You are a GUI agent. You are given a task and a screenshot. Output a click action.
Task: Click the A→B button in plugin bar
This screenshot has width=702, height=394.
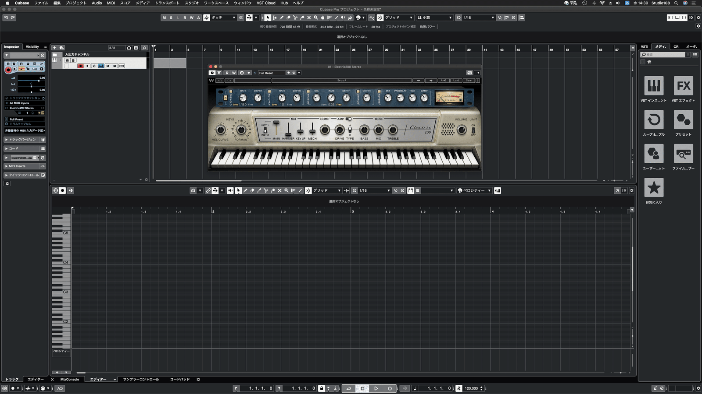coord(444,81)
